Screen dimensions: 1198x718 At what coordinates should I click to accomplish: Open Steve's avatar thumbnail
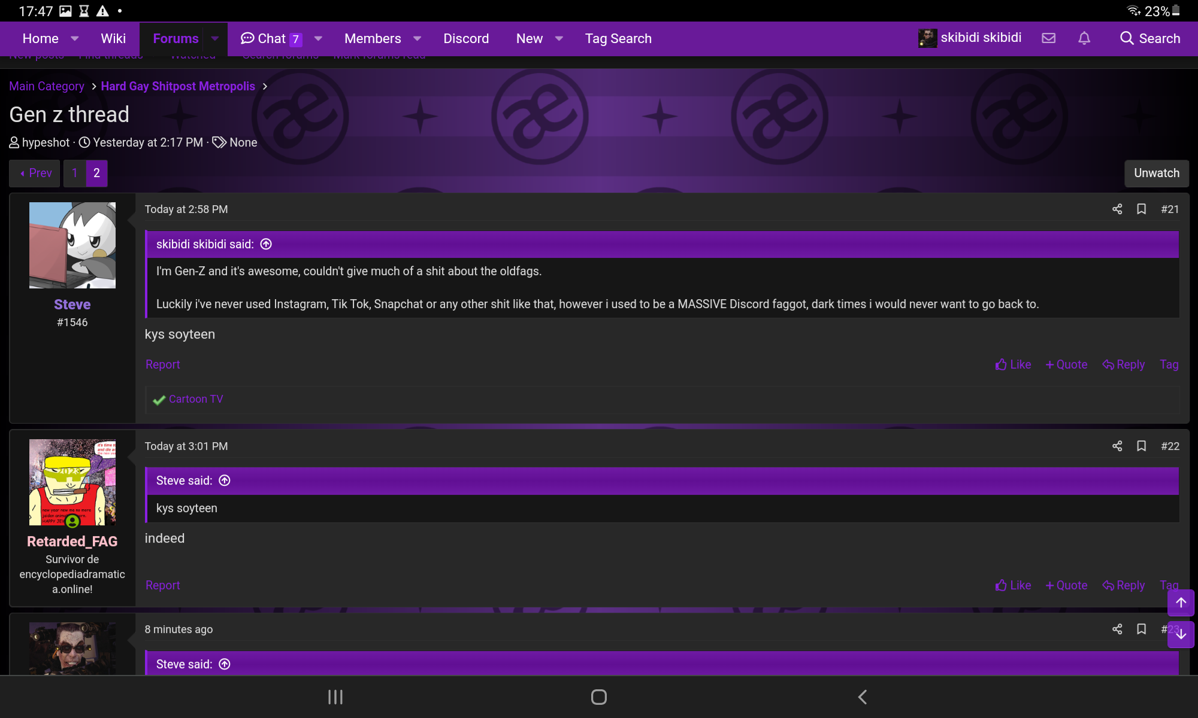tap(72, 245)
